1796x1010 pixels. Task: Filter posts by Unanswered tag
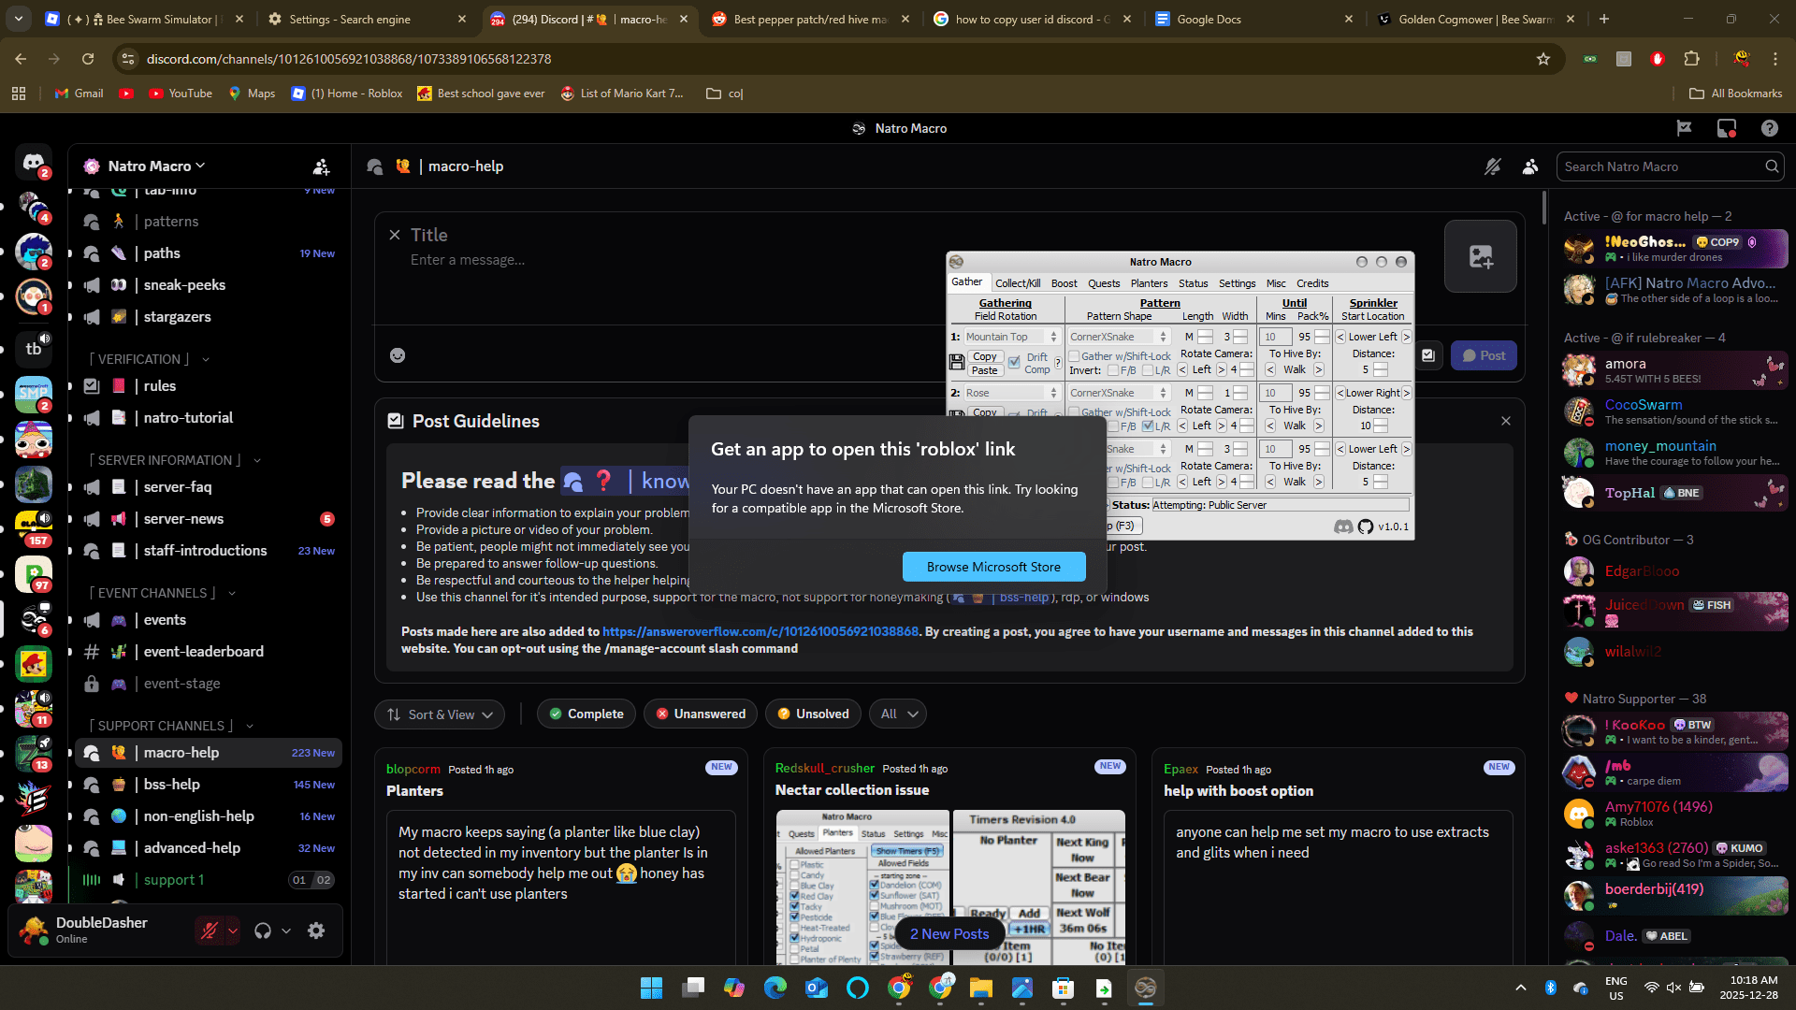click(x=701, y=714)
